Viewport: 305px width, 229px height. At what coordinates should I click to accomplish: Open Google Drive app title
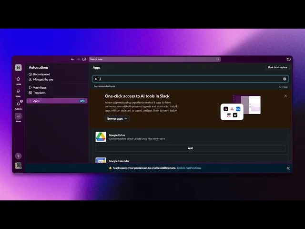117,135
